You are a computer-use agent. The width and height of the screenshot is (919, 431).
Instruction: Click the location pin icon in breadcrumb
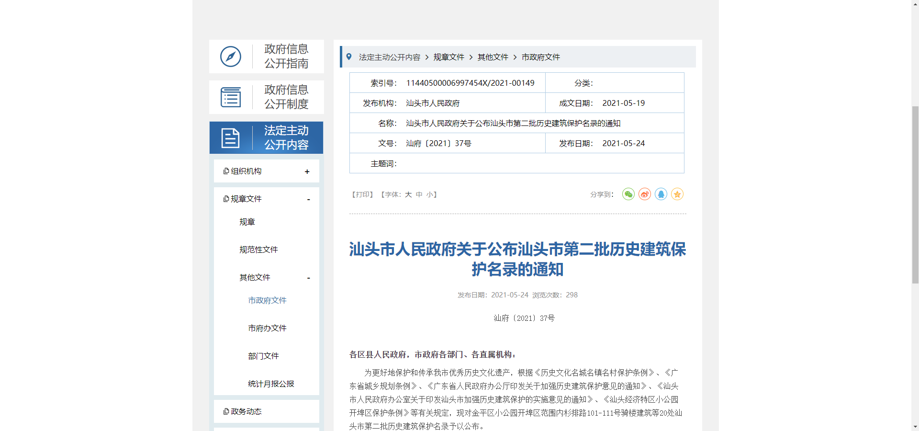pyautogui.click(x=349, y=57)
